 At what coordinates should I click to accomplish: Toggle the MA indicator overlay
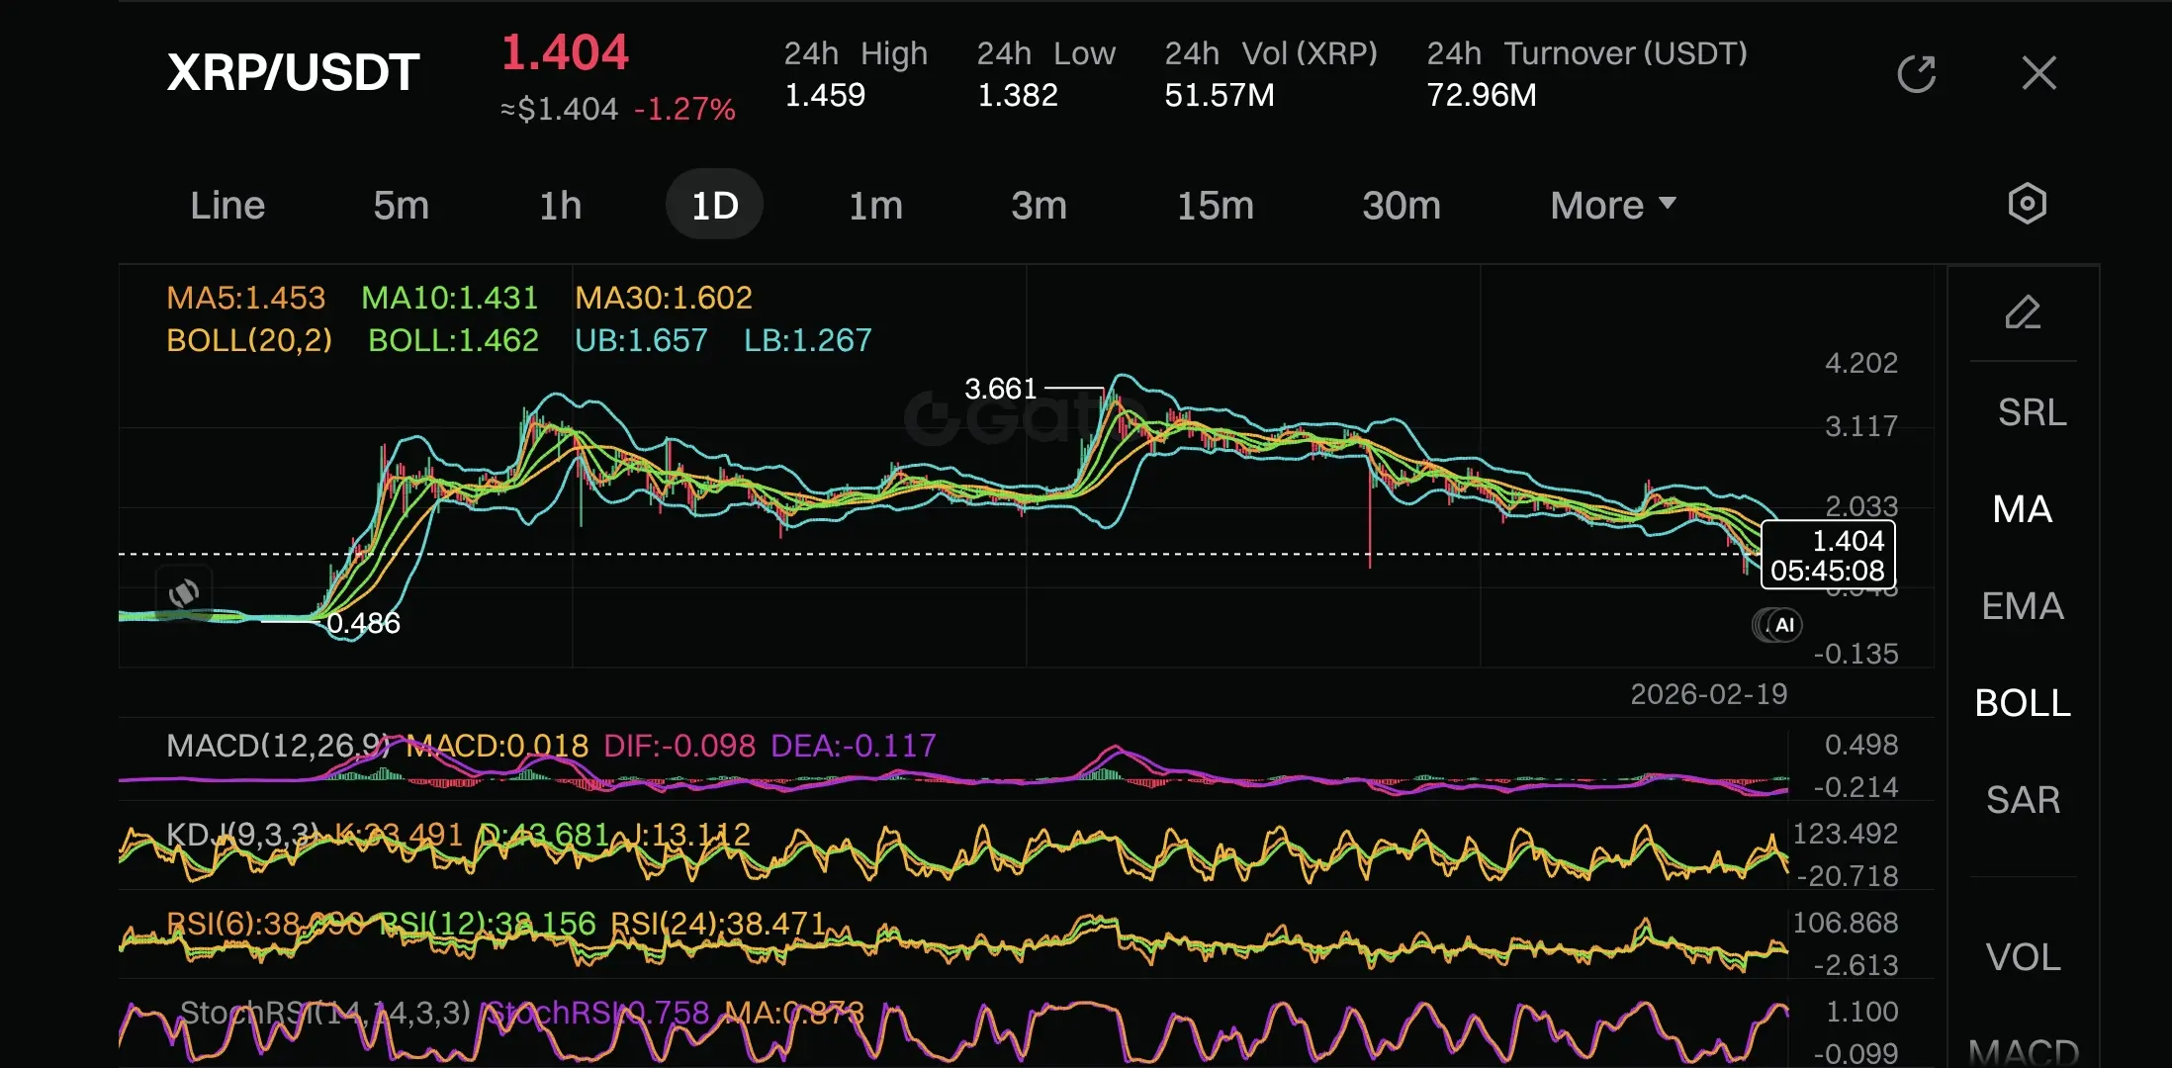[2022, 509]
